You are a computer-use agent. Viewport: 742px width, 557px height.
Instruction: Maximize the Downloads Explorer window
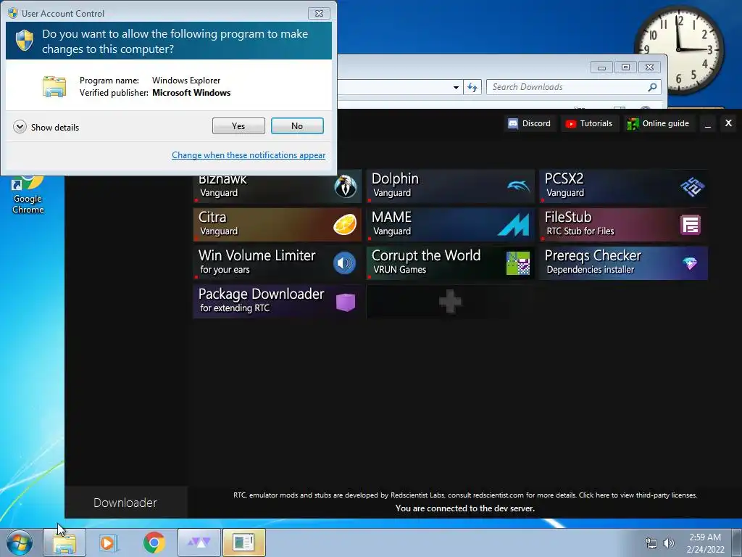625,67
